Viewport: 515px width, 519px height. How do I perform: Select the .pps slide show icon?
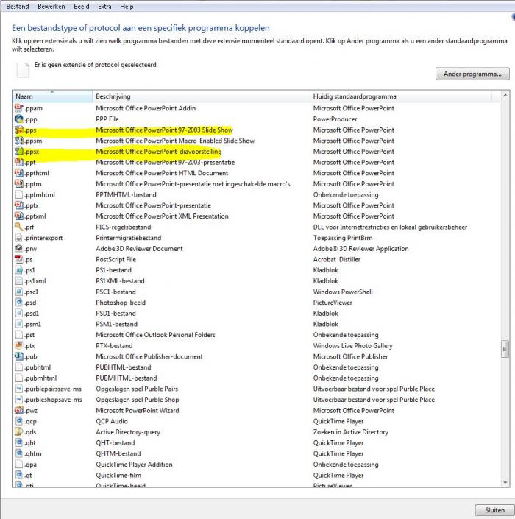coord(19,130)
